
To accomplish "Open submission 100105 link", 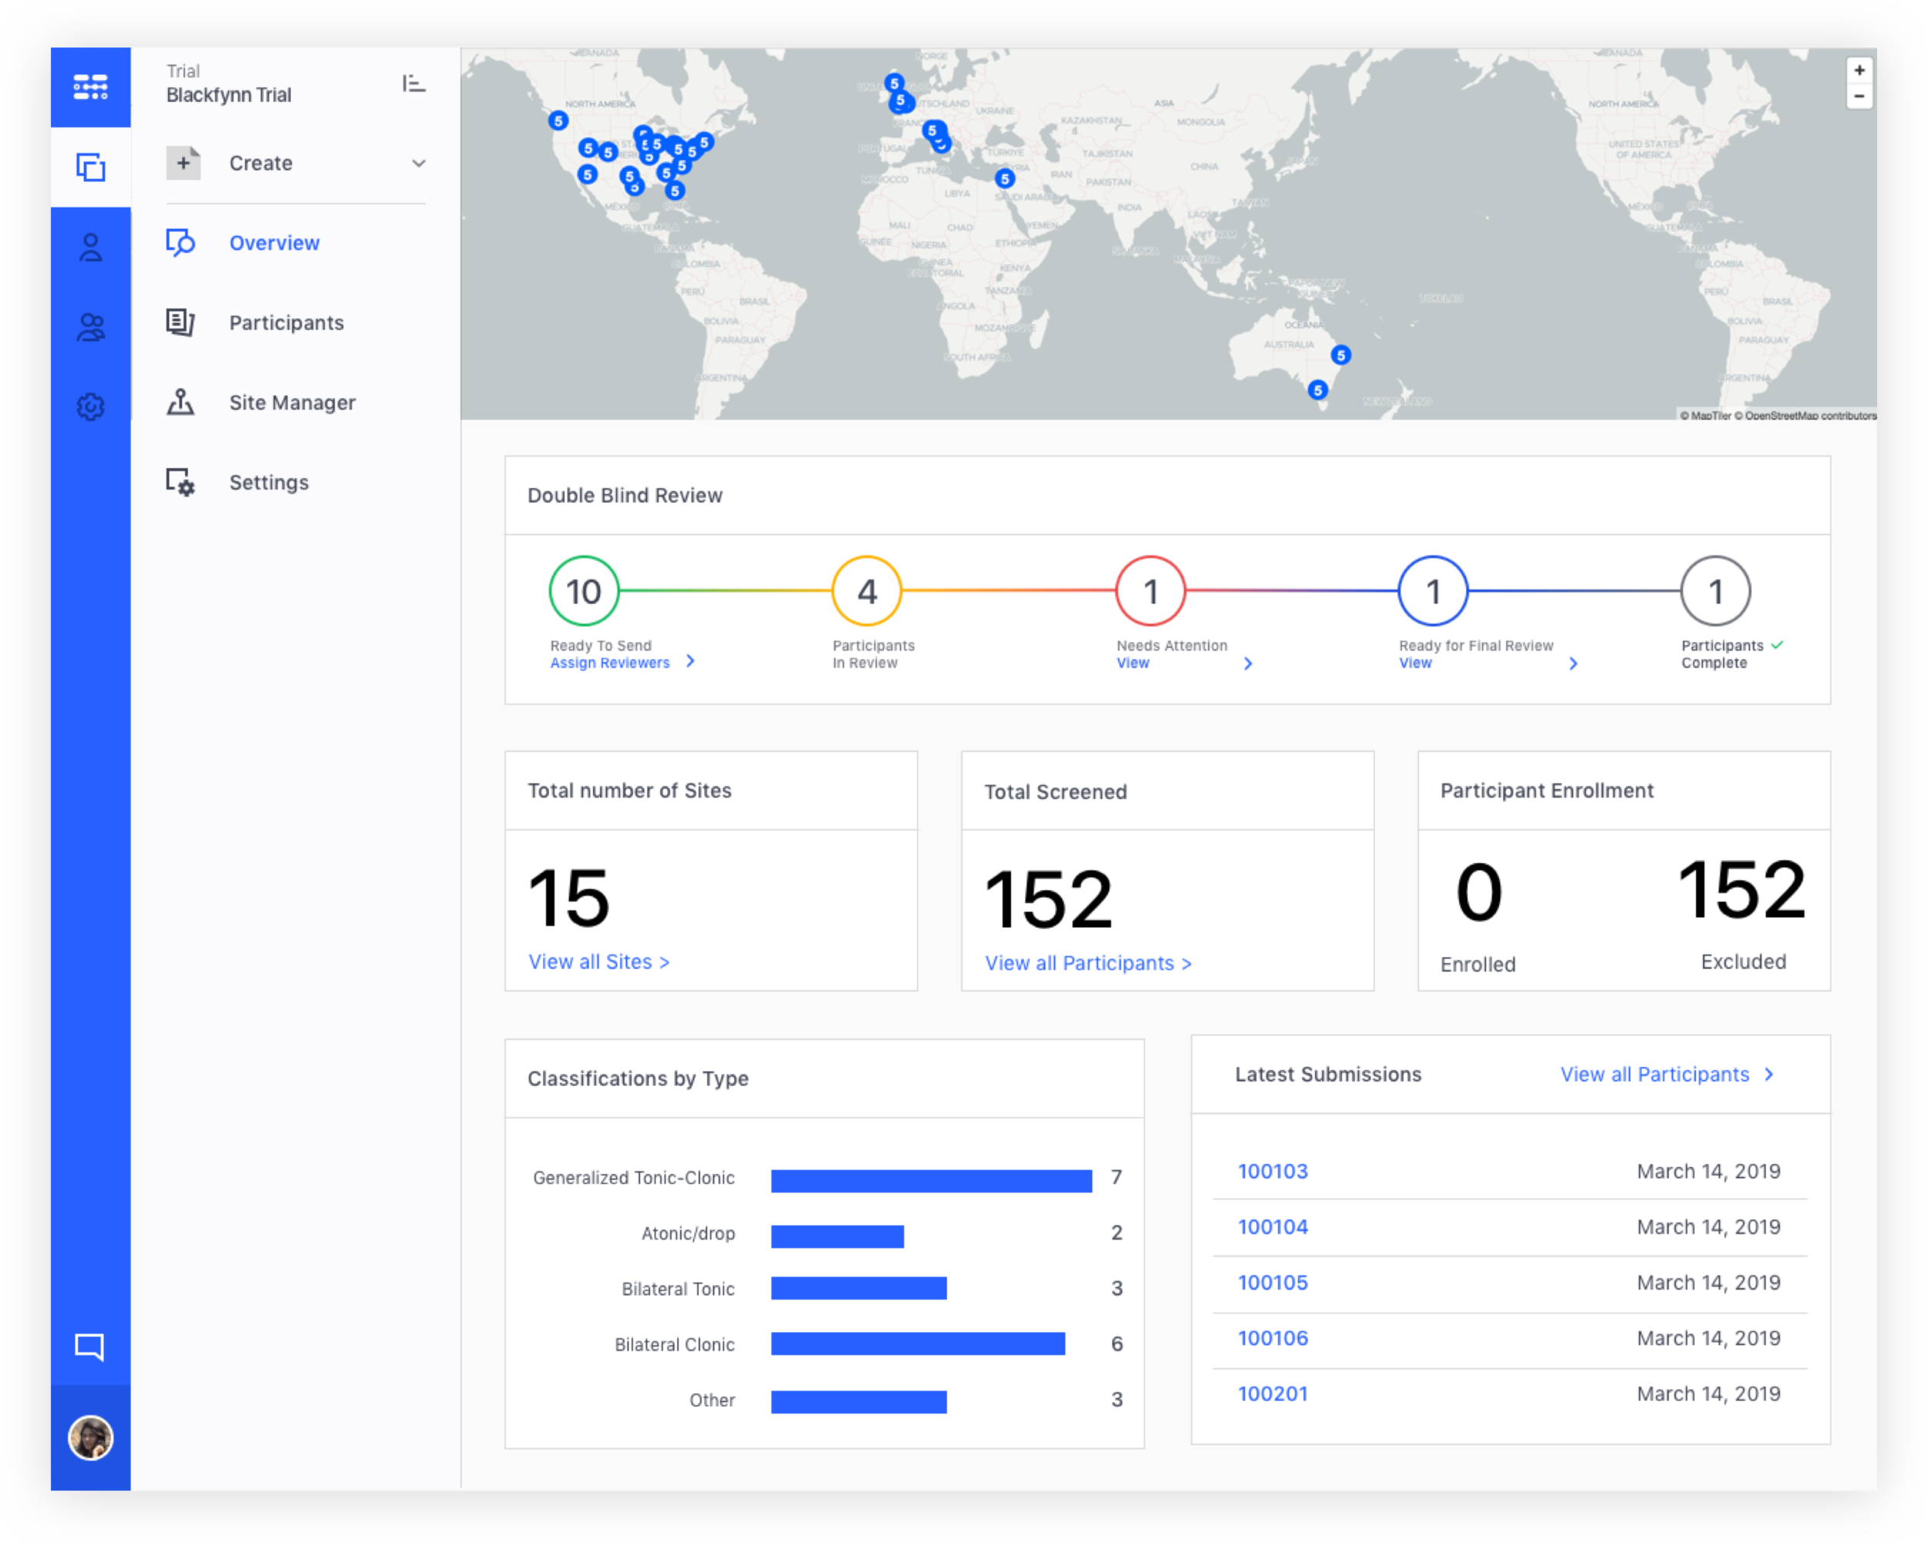I will point(1272,1283).
